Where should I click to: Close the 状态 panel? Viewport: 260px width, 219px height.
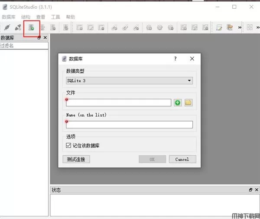click(x=257, y=190)
